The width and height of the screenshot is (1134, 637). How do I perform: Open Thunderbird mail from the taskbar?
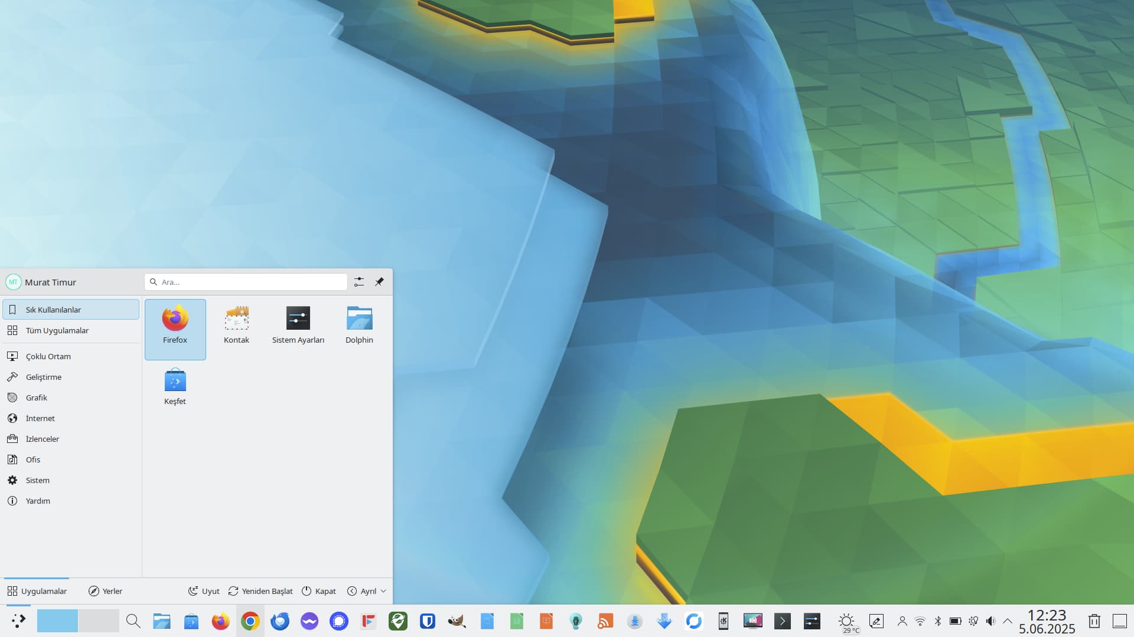pyautogui.click(x=280, y=621)
